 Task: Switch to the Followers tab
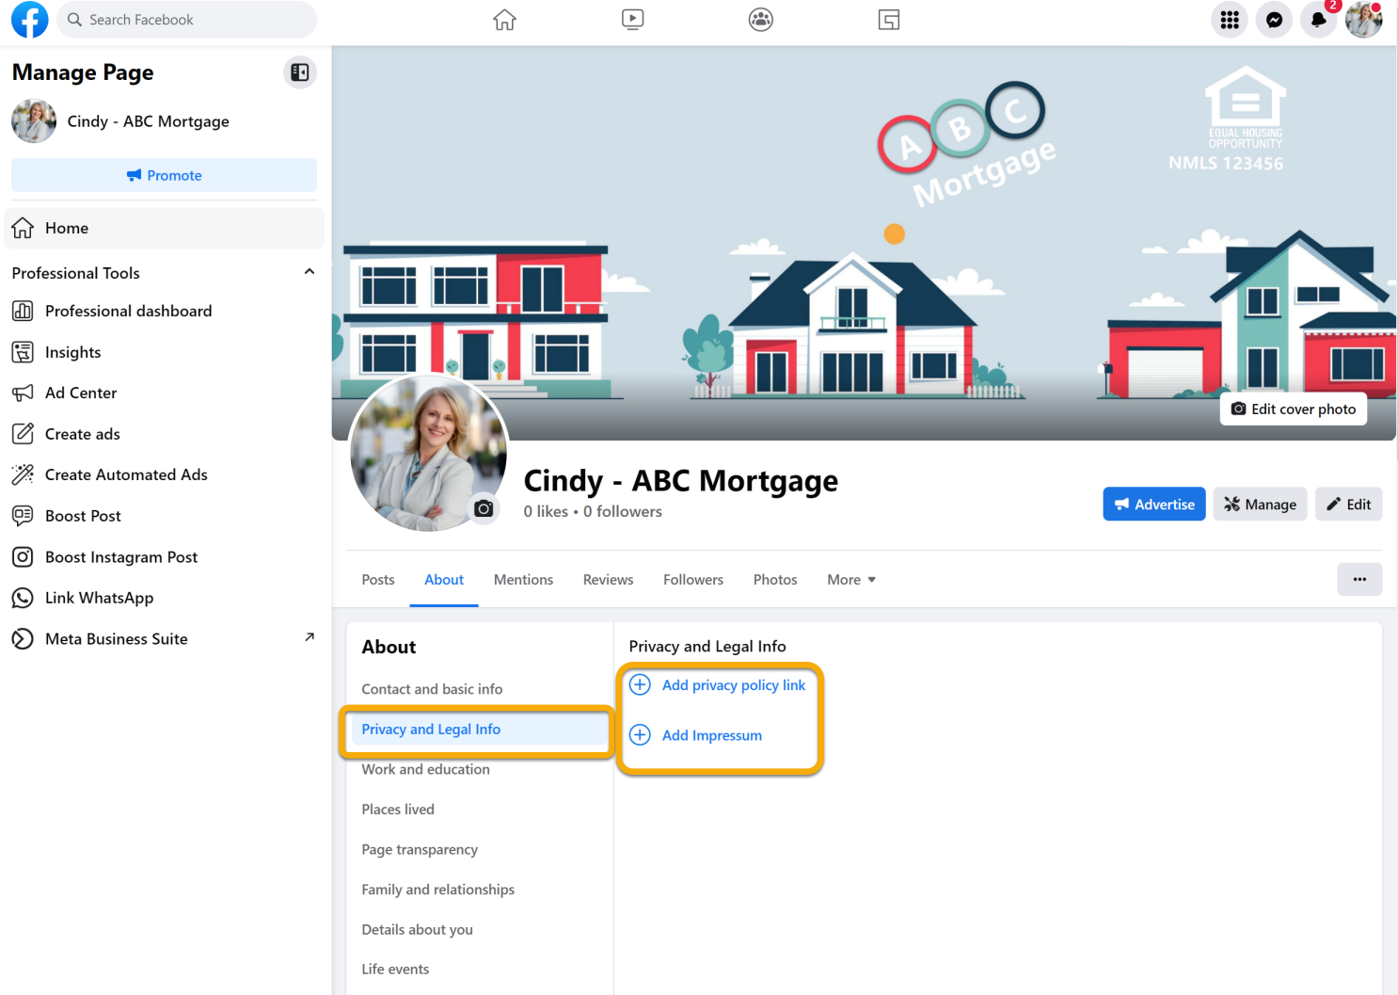click(693, 580)
